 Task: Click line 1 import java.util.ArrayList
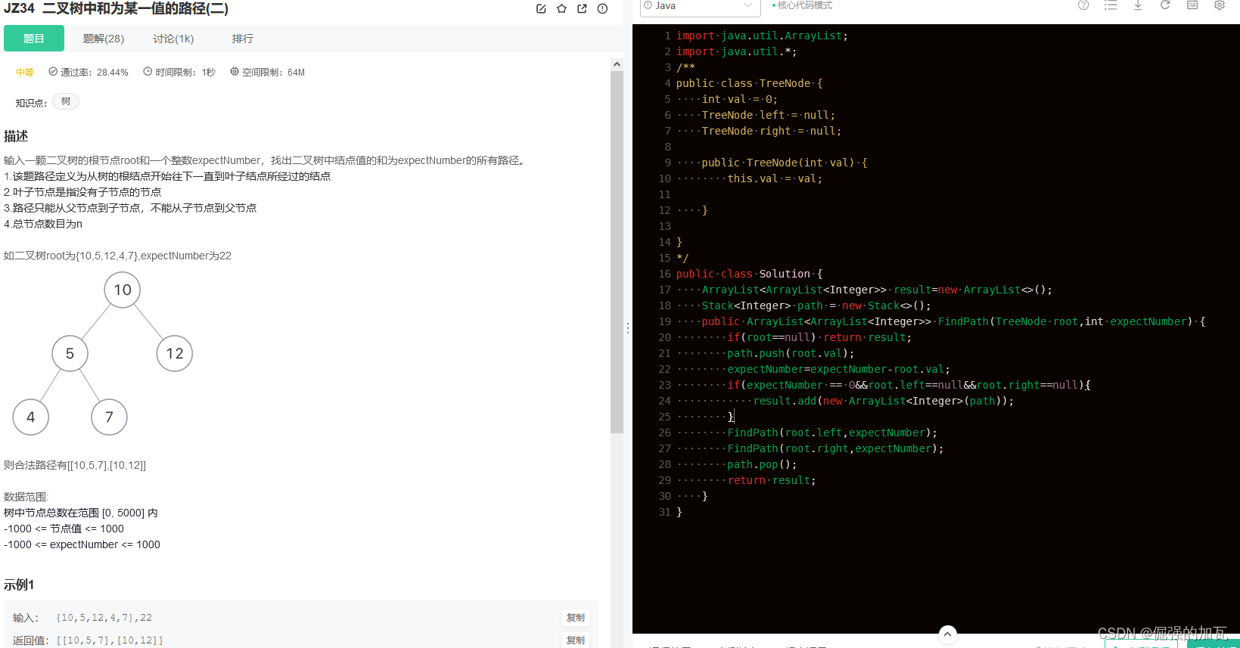tap(762, 36)
